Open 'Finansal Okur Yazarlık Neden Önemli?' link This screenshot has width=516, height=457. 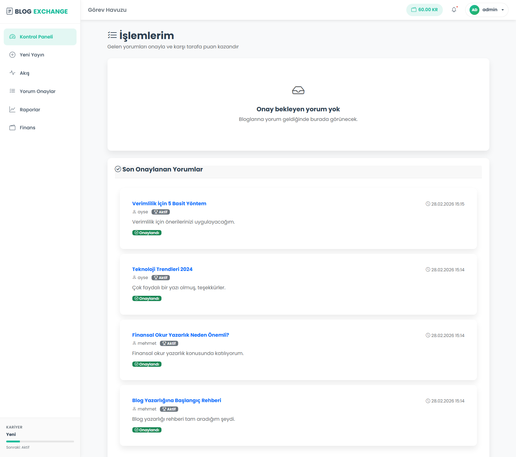pos(180,335)
